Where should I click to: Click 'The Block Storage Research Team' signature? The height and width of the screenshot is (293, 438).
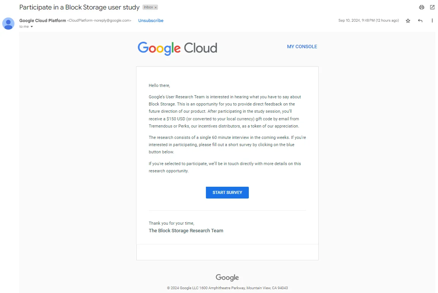pyautogui.click(x=186, y=230)
